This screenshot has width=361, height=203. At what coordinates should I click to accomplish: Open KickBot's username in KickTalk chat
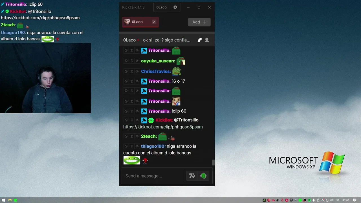pyautogui.click(x=164, y=120)
